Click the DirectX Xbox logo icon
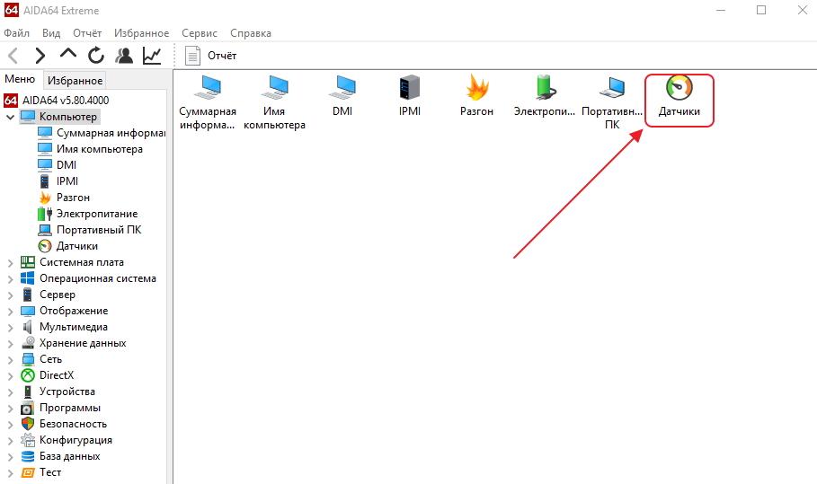This screenshot has width=817, height=484. pos(28,375)
